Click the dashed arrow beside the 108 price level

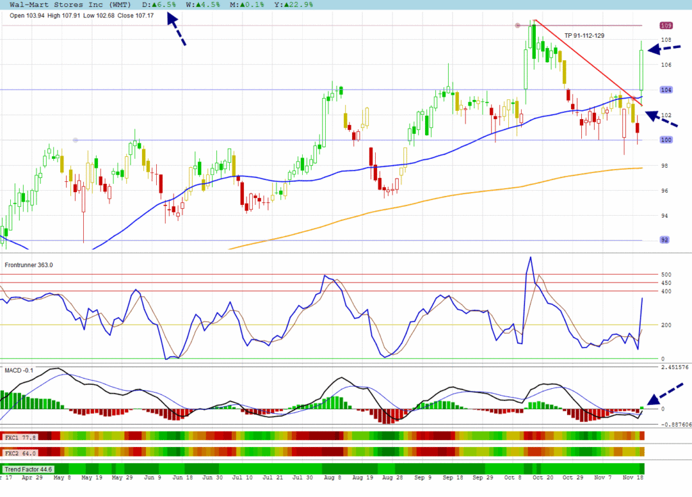tap(662, 49)
